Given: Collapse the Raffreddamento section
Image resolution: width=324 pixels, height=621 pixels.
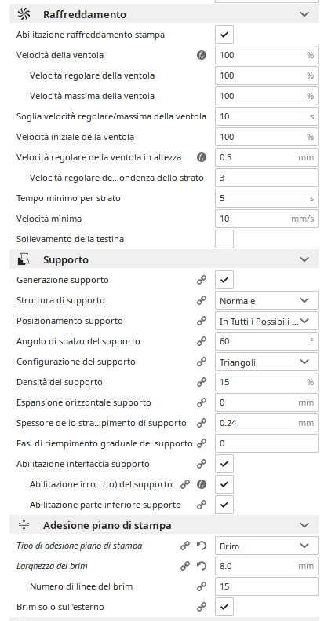Looking at the screenshot, I should click(304, 14).
